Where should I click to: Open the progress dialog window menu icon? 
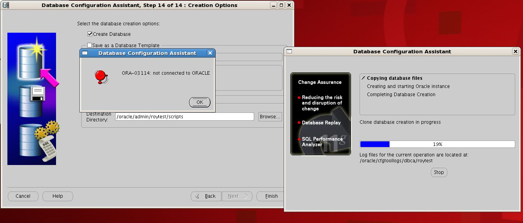click(289, 51)
